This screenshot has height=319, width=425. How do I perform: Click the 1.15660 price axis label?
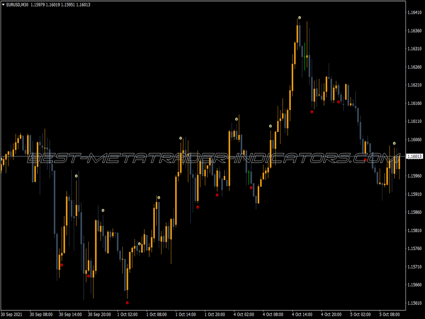click(x=415, y=285)
